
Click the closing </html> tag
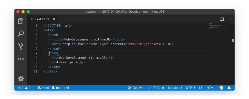[50, 72]
